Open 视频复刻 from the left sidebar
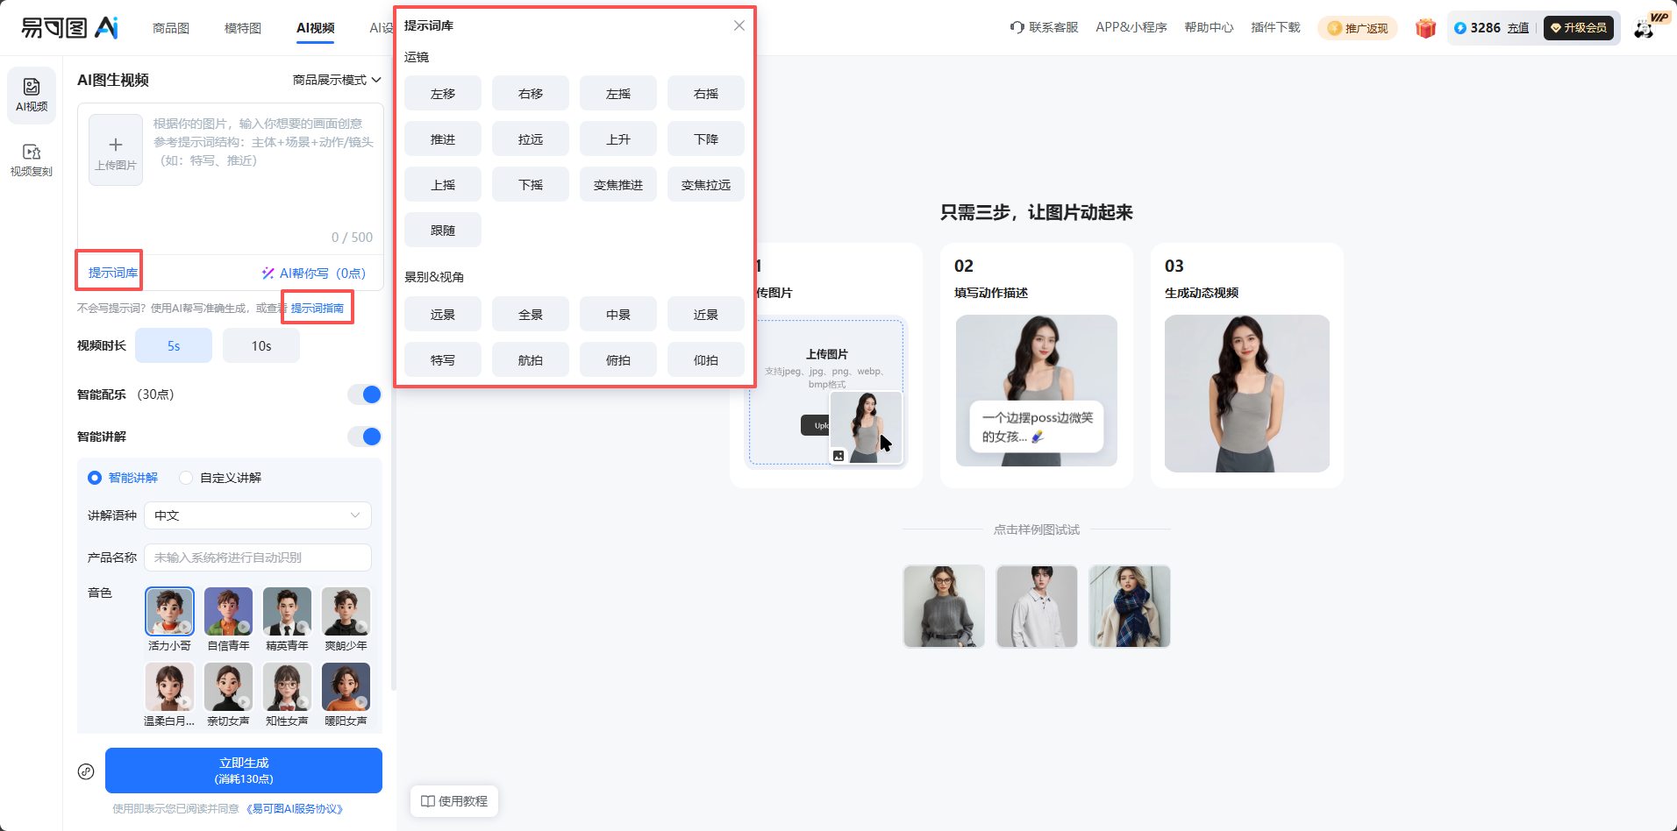Screen dimensions: 1677x831 tap(32, 160)
